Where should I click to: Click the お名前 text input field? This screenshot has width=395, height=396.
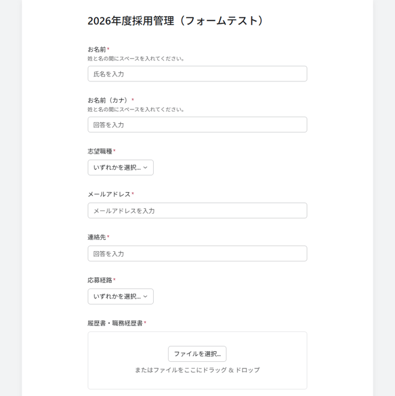(197, 74)
